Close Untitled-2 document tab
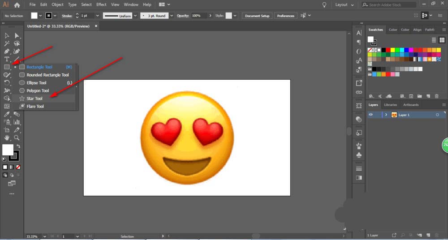Viewport: 448px width, 240px height. click(96, 26)
